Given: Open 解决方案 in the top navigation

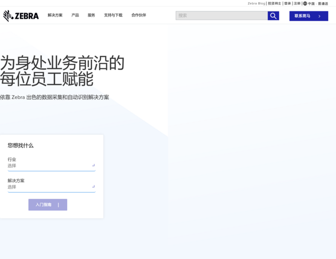Looking at the screenshot, I should click(x=55, y=16).
